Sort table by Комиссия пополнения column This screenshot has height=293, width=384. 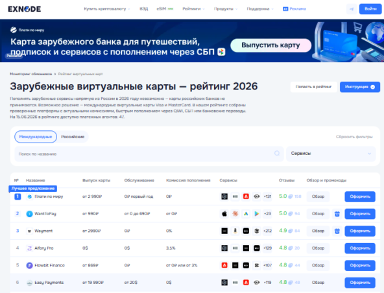click(x=188, y=180)
